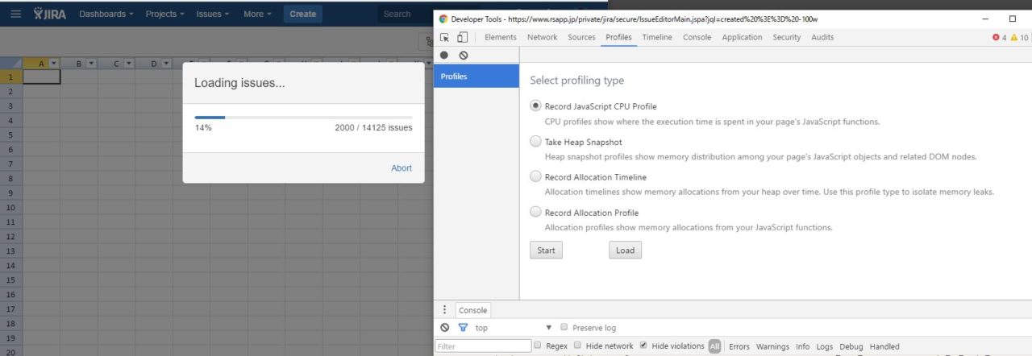Switch to the DevTools Console tab
Screen dimensions: 1032x356
tap(697, 37)
